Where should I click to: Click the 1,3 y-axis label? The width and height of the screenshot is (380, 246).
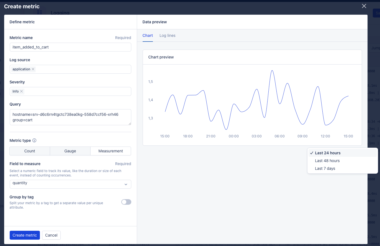pos(151,118)
